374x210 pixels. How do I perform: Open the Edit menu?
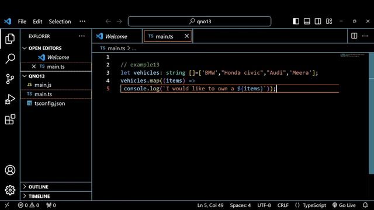coord(37,22)
